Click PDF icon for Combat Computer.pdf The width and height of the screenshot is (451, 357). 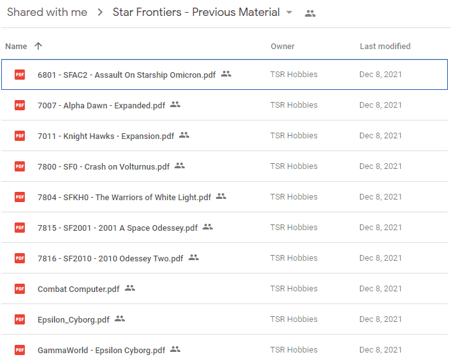(20, 289)
